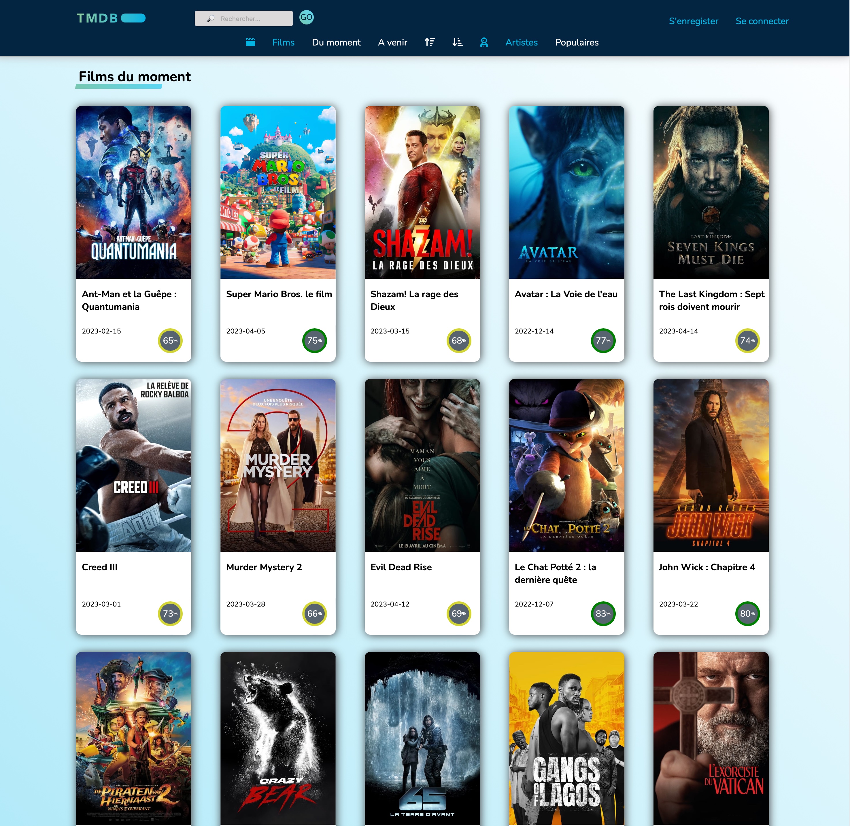Click the S'enregister link
The width and height of the screenshot is (850, 826).
tap(693, 21)
